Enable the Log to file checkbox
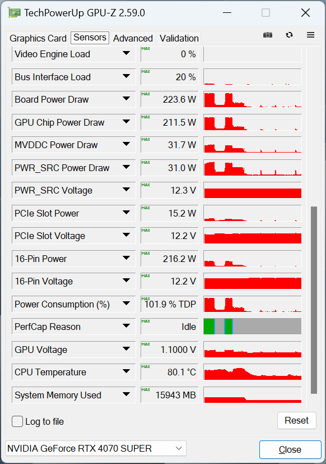 point(17,421)
